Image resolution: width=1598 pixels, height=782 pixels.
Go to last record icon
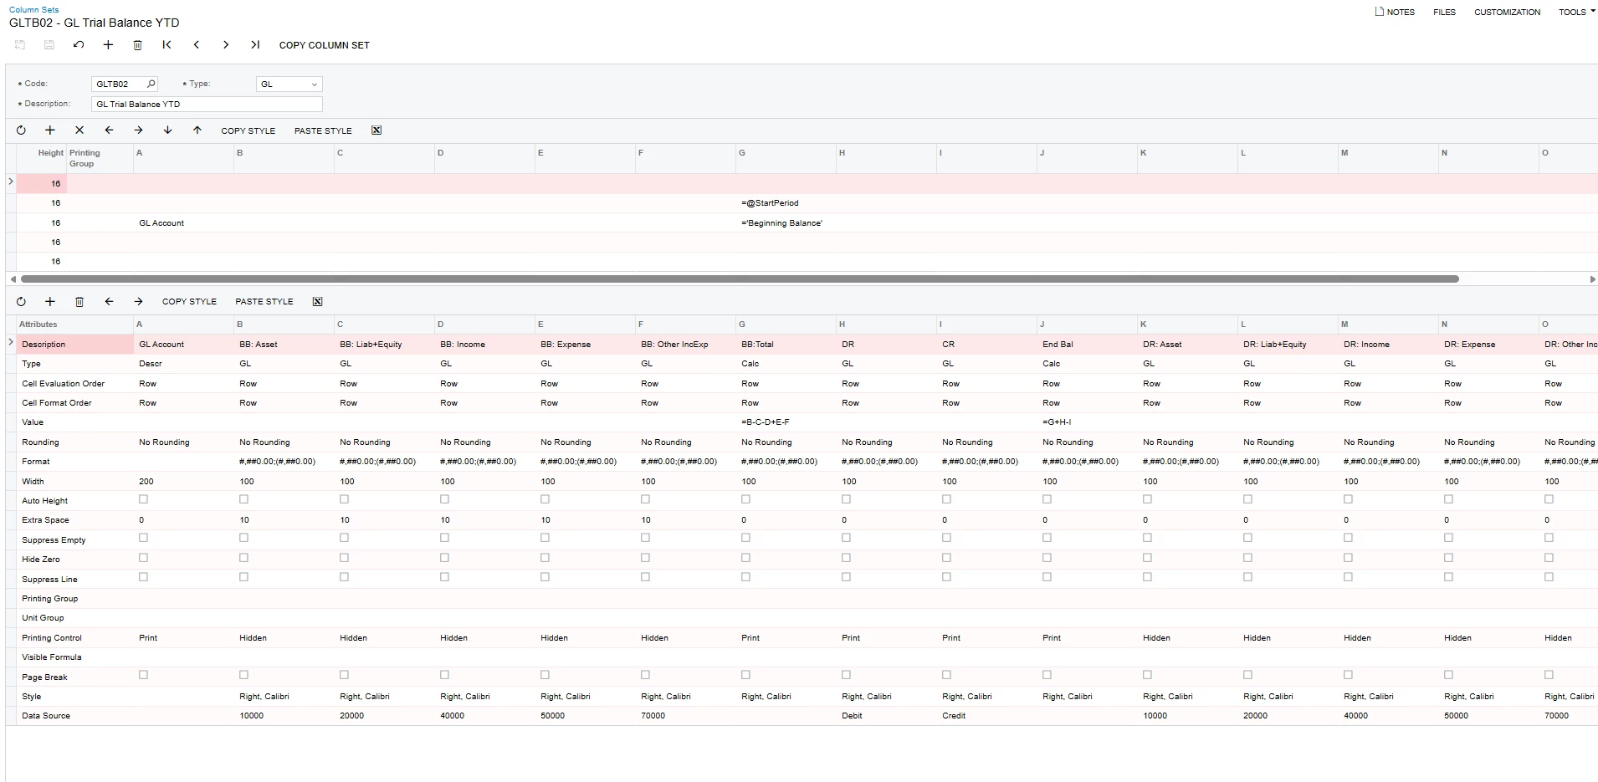255,45
